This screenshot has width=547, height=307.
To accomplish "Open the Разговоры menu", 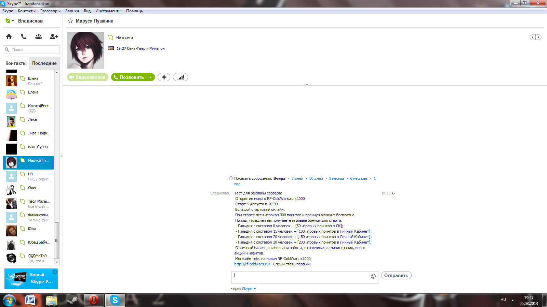I will (50, 11).
